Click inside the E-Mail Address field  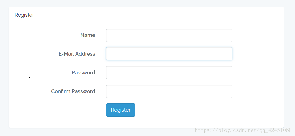[169, 54]
